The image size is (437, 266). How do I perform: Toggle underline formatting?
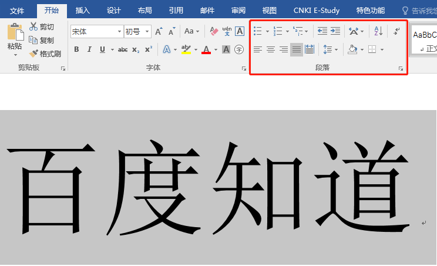(102, 49)
